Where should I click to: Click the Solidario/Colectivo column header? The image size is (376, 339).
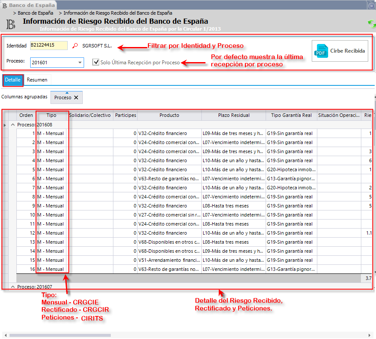(x=90, y=115)
